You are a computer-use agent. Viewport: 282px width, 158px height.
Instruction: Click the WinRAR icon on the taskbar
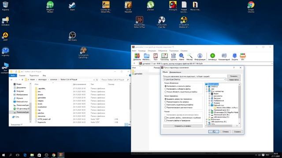[61, 155]
